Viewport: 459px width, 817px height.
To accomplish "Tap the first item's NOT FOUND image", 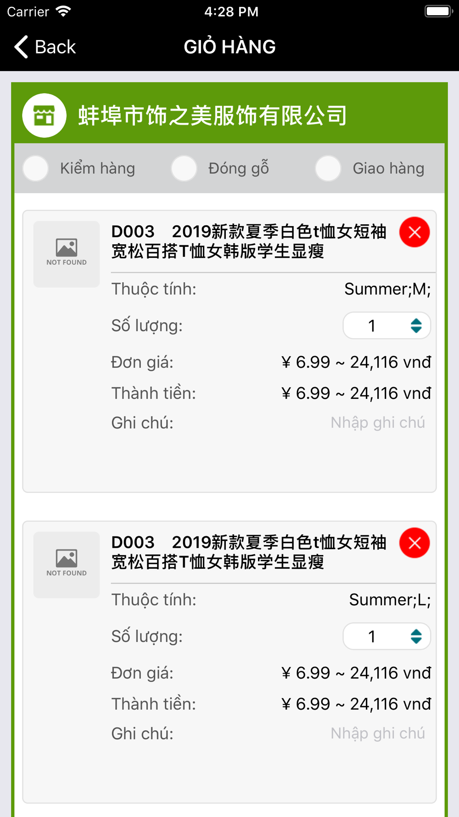I will click(x=67, y=254).
